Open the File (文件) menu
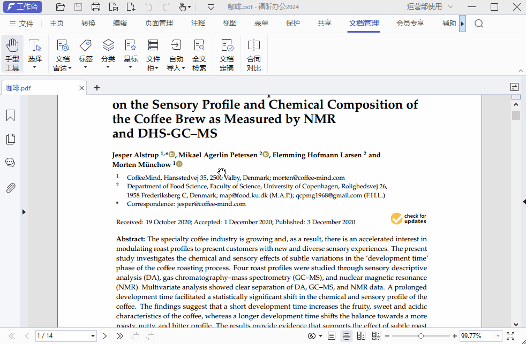Image resolution: width=526 pixels, height=344 pixels. [21, 24]
